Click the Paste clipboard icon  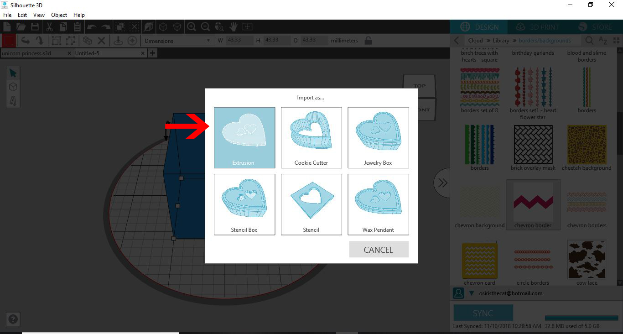point(77,27)
